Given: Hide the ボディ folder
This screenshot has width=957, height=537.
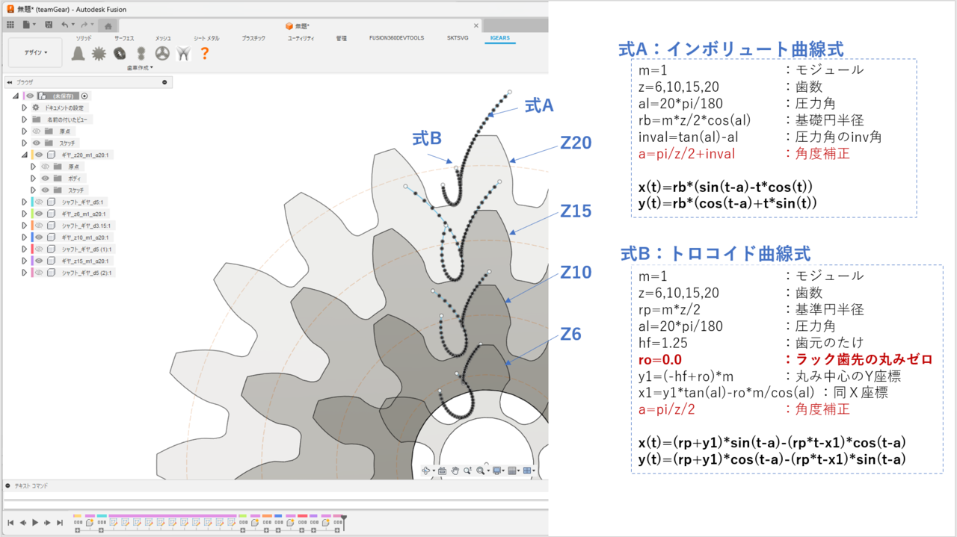Looking at the screenshot, I should point(44,179).
